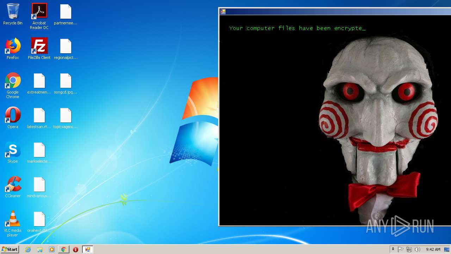Image resolution: width=451 pixels, height=254 pixels.
Task: Click the Chrome taskbar button
Action: click(63, 249)
